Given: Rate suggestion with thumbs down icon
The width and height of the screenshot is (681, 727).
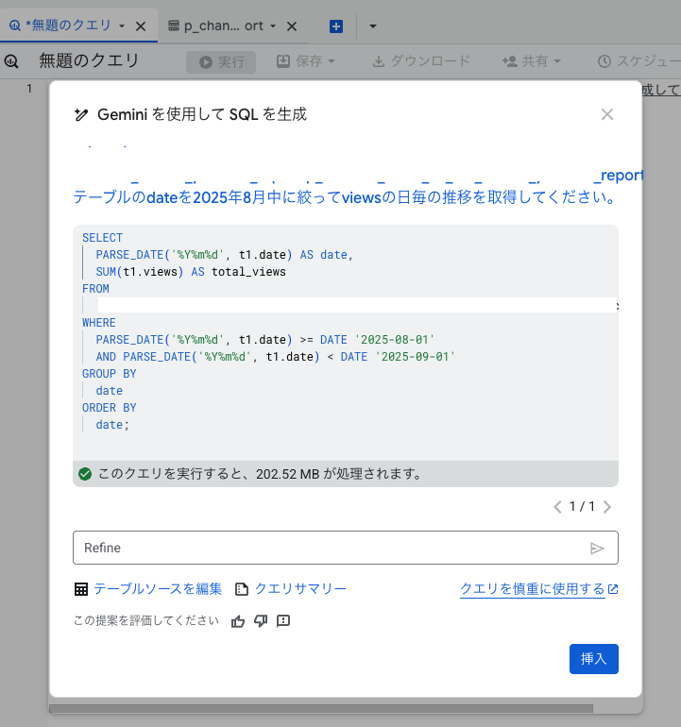Looking at the screenshot, I should point(261,621).
